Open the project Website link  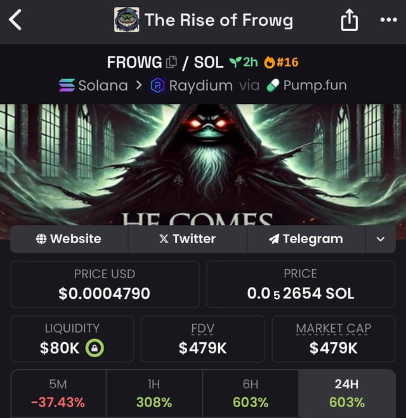coord(69,239)
